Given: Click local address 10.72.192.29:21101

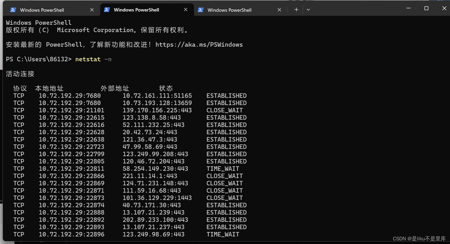Looking at the screenshot, I should point(72,110).
